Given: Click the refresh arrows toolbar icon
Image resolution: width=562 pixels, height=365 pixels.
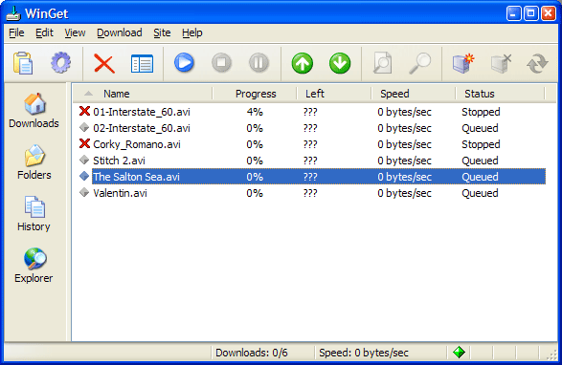Looking at the screenshot, I should click(x=537, y=64).
